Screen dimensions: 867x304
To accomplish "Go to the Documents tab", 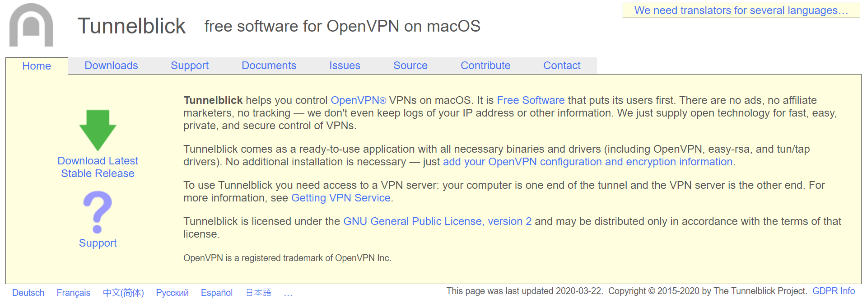I will coord(269,65).
